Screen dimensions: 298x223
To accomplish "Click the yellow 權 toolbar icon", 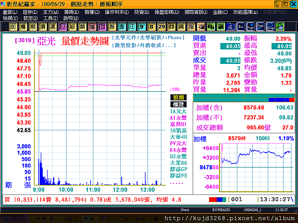I will pos(23,27).
